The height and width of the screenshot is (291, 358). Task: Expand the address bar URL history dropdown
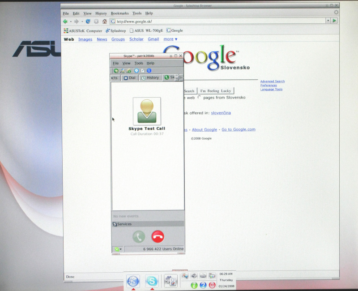(x=328, y=21)
